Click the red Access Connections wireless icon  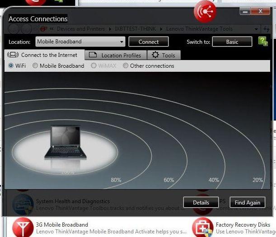point(205,12)
